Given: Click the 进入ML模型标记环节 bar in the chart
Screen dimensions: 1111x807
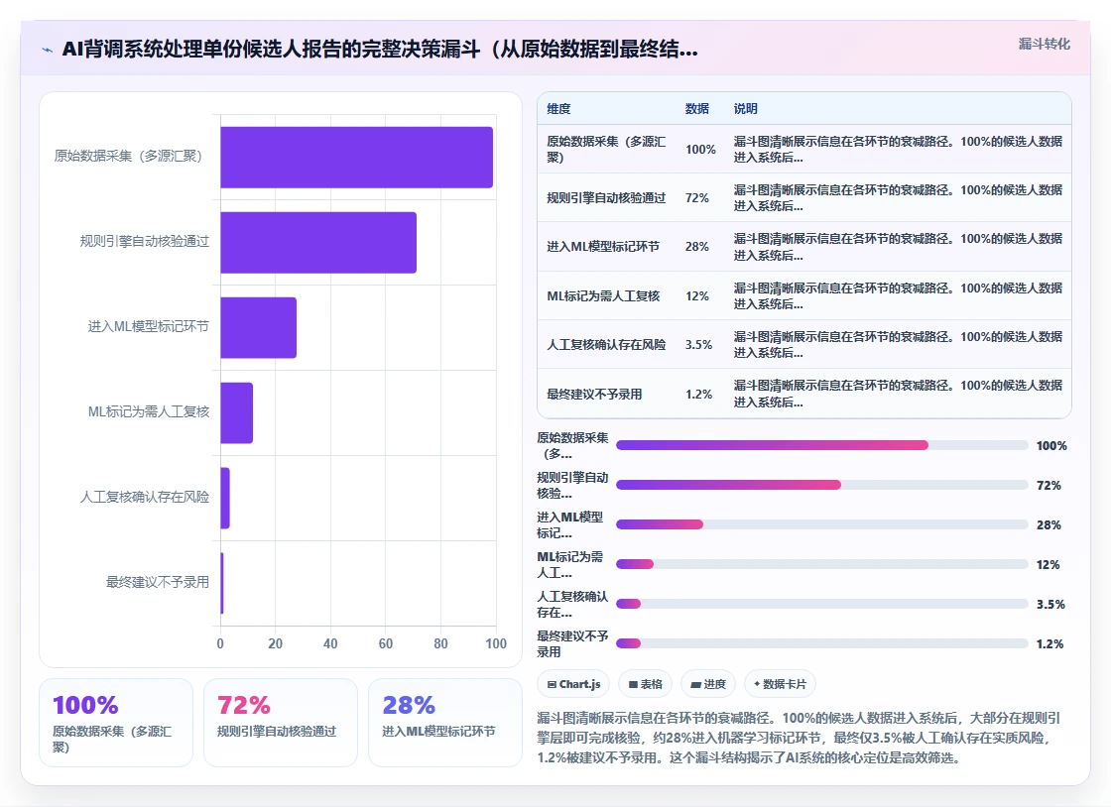Looking at the screenshot, I should click(x=259, y=328).
